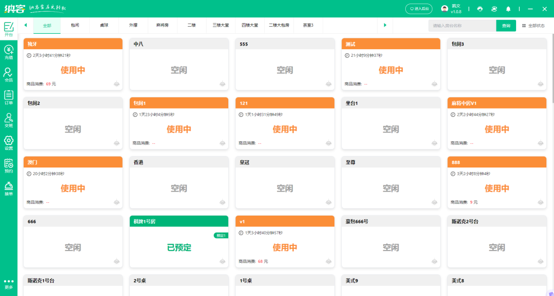The image size is (554, 296).
Task: Click the refresh sync icon in the title bar
Action: (x=494, y=9)
